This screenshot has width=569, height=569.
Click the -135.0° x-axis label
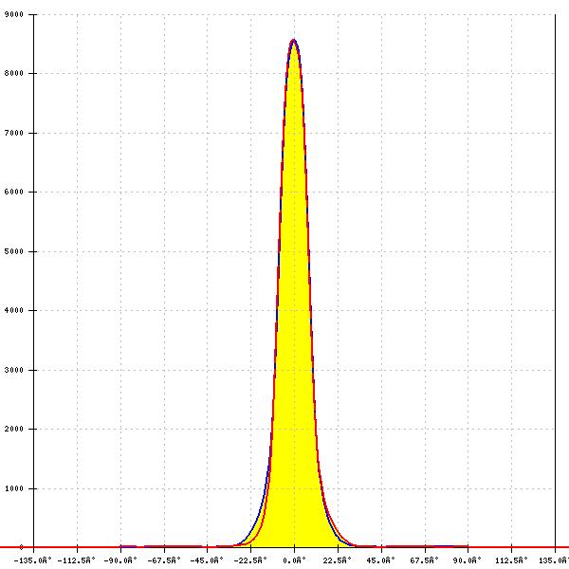(x=33, y=560)
